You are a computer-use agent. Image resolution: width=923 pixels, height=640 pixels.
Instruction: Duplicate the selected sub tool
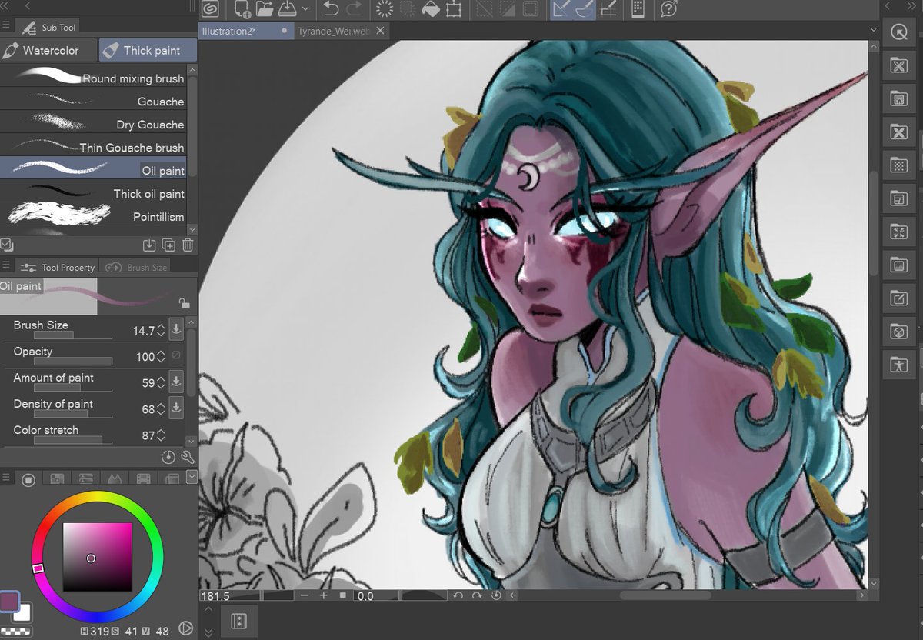[x=169, y=245]
